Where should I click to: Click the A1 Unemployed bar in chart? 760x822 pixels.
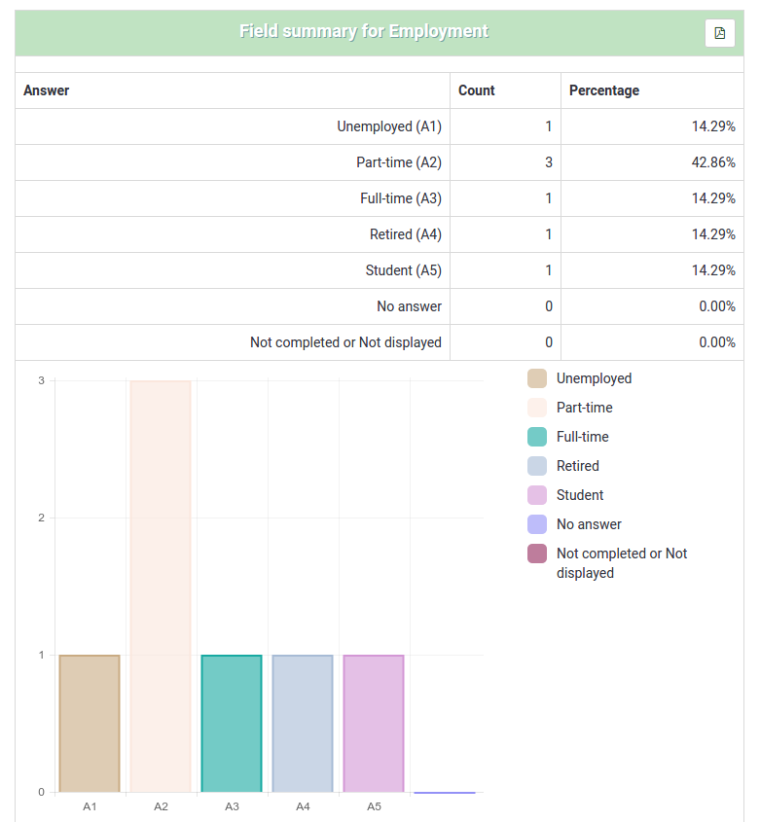[x=90, y=724]
